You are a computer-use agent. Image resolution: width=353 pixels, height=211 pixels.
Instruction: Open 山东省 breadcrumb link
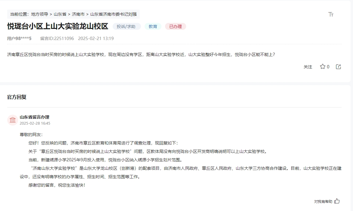[60, 14]
